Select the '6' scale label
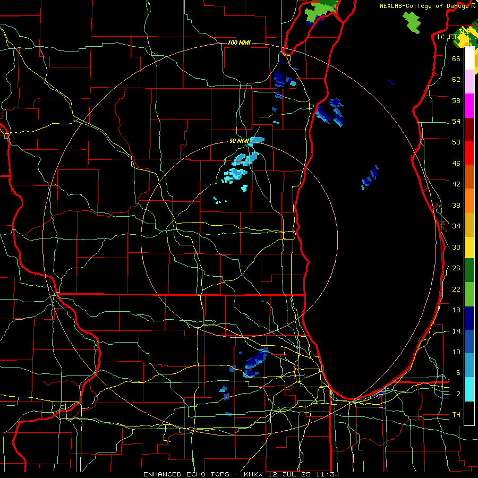 (x=458, y=372)
